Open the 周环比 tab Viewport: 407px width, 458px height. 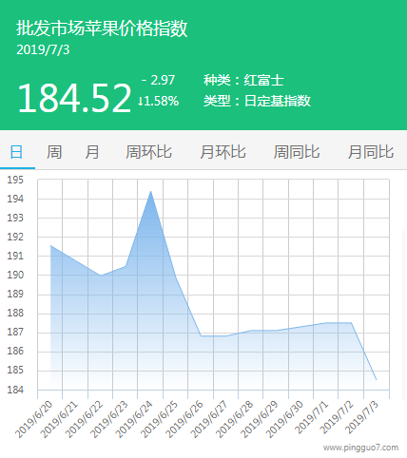point(148,152)
